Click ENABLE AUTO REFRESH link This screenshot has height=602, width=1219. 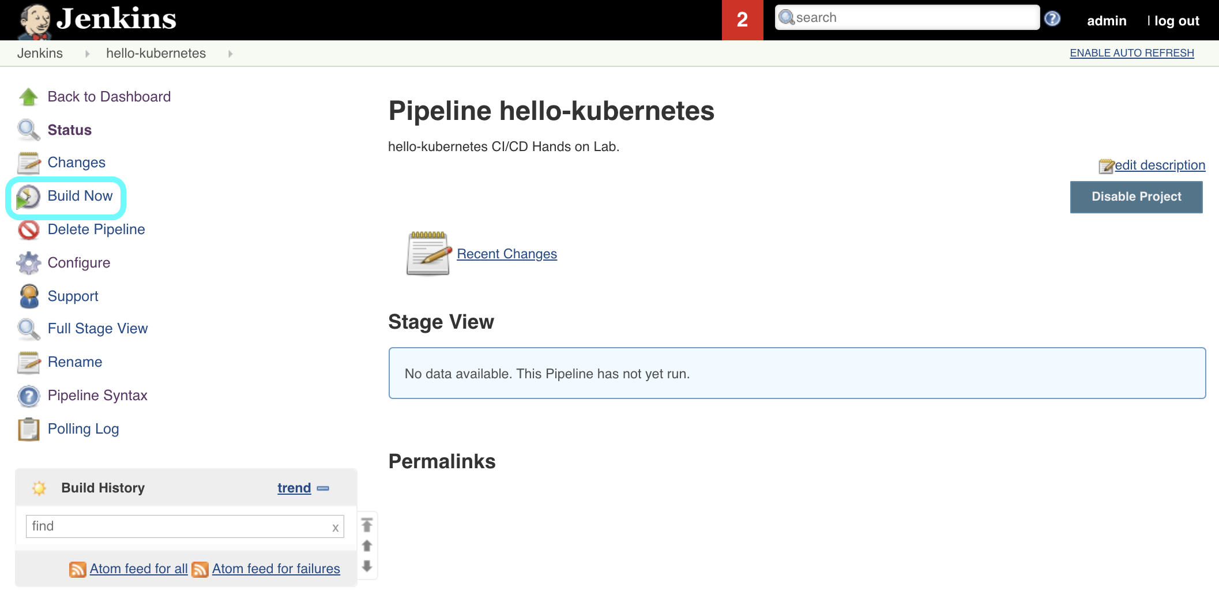pyautogui.click(x=1132, y=53)
